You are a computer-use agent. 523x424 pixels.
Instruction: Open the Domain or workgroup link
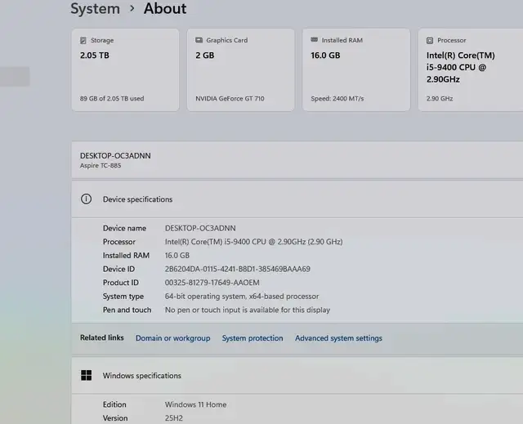(x=172, y=338)
